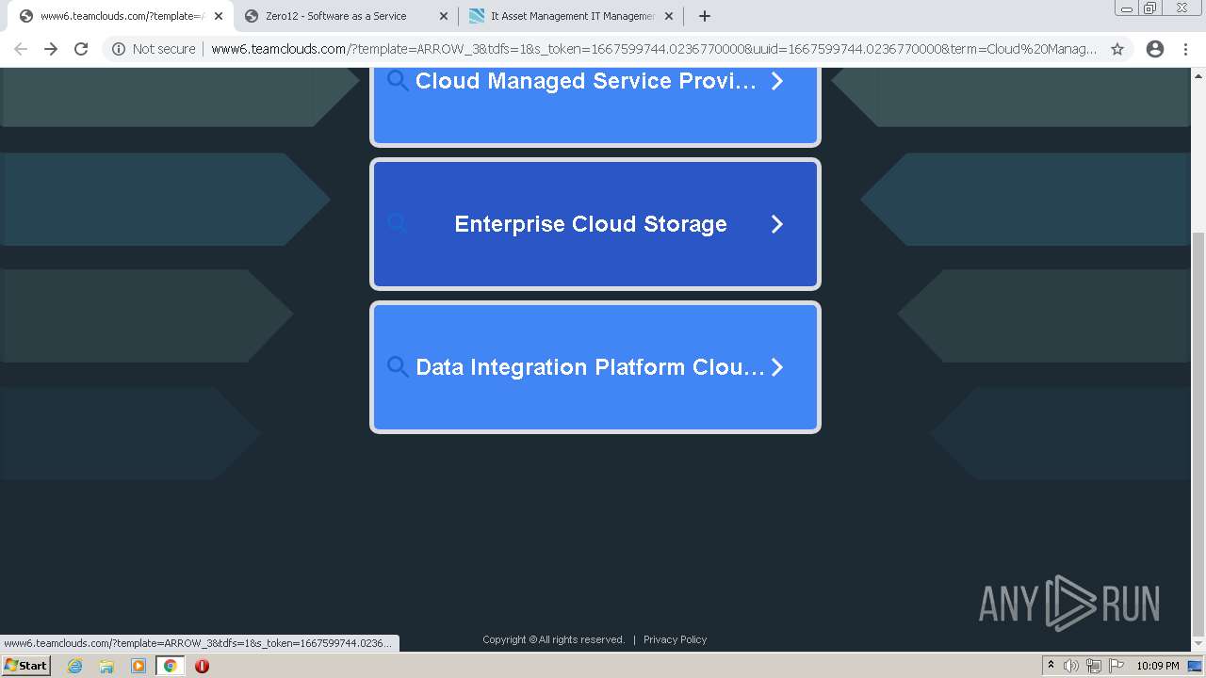Click the search icon on Cloud Managed Service

tap(398, 81)
